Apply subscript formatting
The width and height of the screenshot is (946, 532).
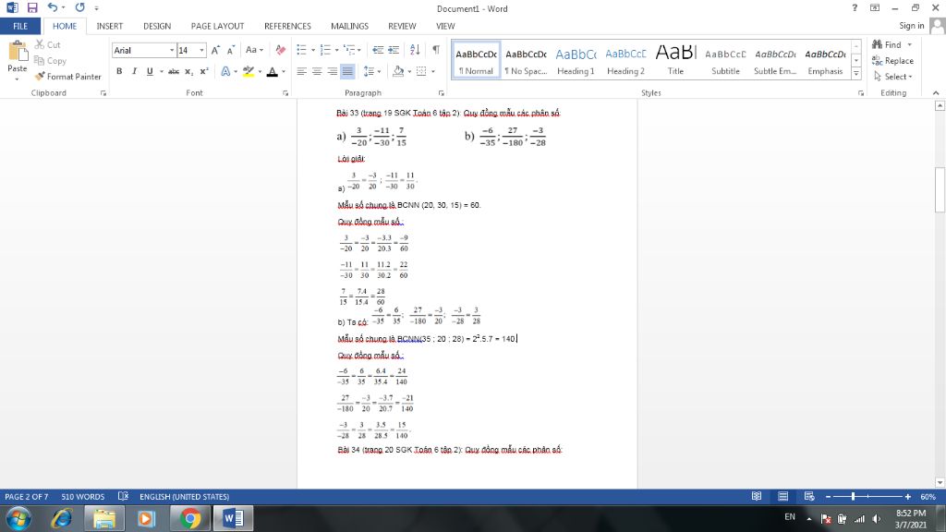pos(188,71)
